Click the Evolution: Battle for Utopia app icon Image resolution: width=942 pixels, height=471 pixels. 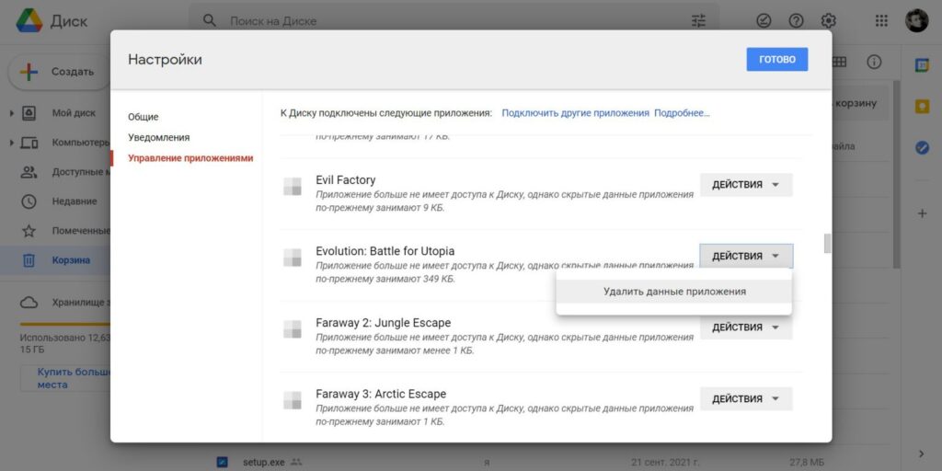click(292, 258)
